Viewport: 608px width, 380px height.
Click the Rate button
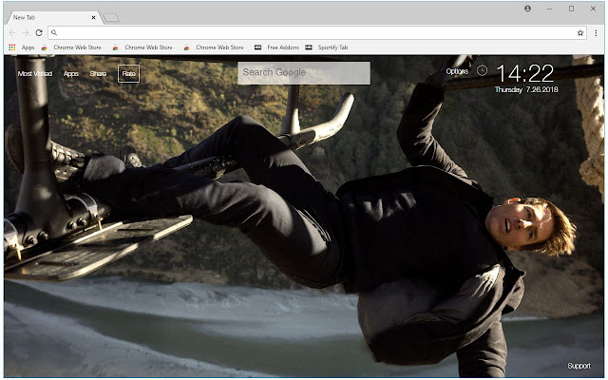[x=129, y=74]
